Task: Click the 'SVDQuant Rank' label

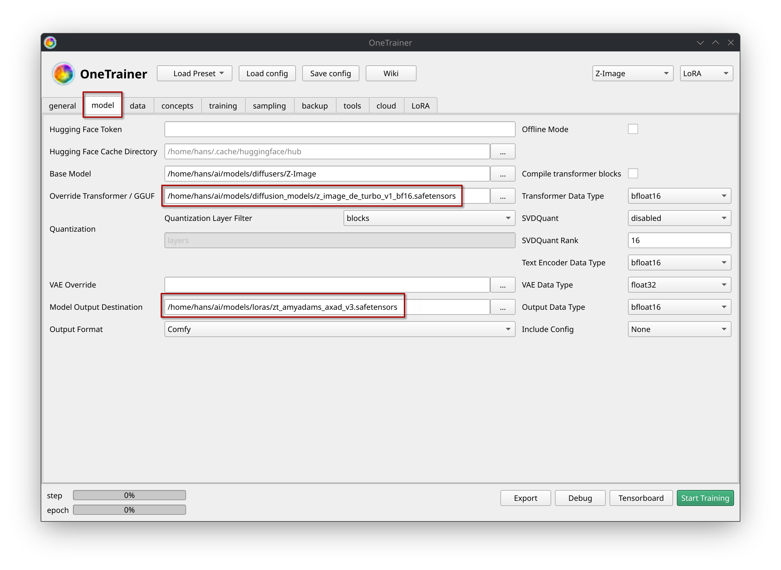Action: pos(550,241)
